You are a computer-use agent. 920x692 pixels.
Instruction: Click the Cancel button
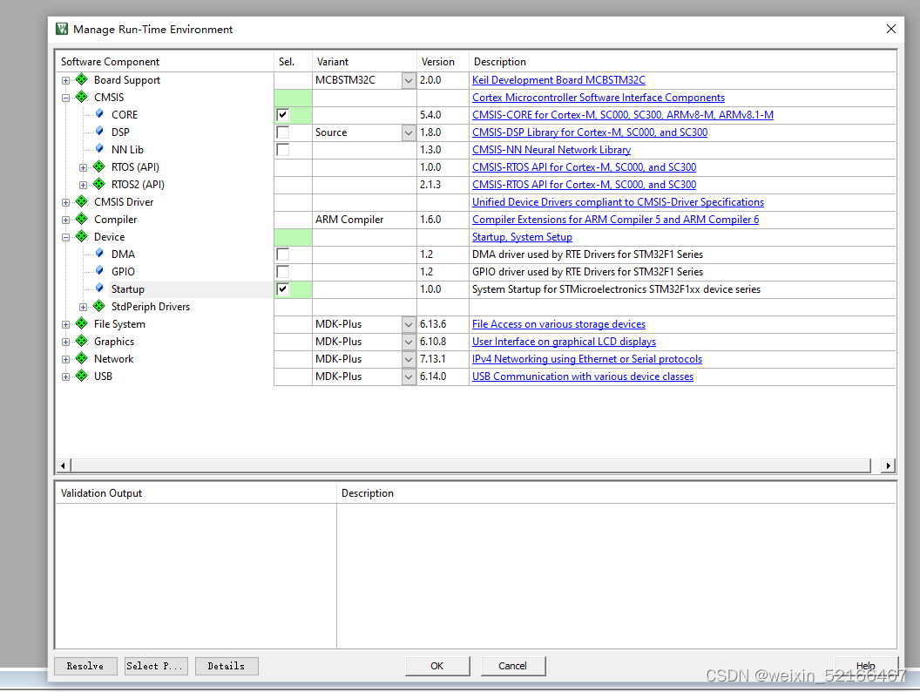point(513,666)
